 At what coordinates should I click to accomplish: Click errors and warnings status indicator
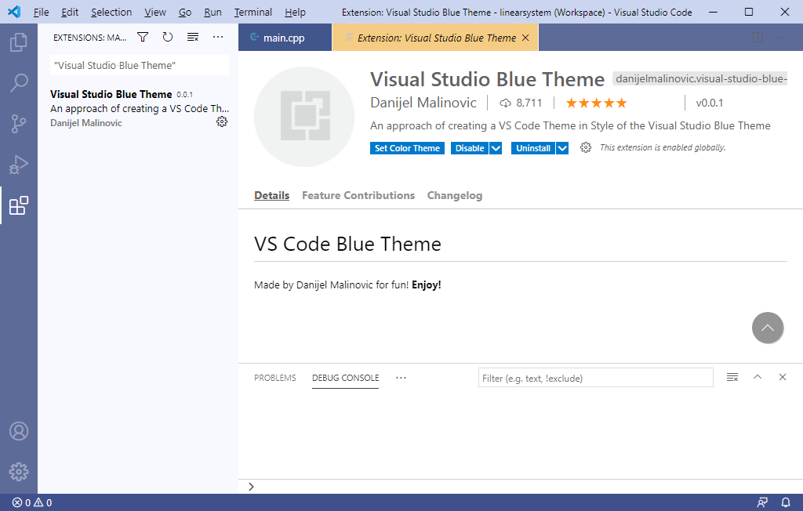pyautogui.click(x=31, y=503)
